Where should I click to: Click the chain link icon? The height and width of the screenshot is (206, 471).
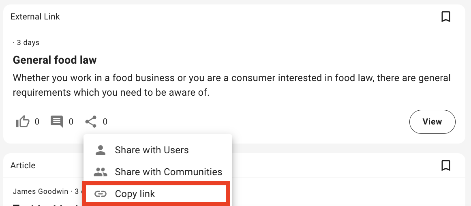[x=100, y=194]
